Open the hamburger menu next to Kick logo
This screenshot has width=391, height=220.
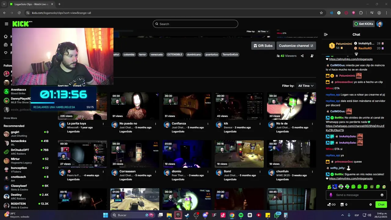pyautogui.click(x=6, y=24)
